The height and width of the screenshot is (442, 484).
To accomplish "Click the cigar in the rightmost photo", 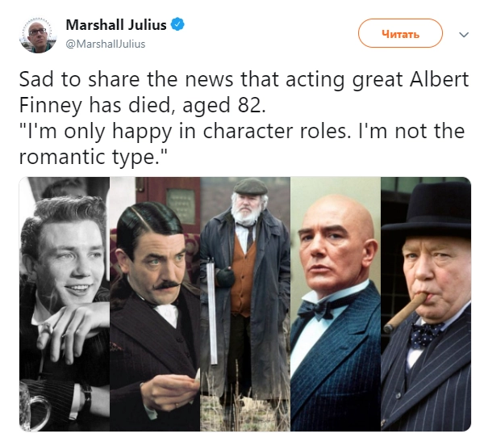I will click(405, 313).
